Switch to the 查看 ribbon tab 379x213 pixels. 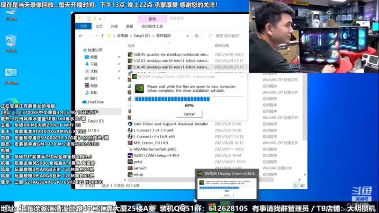[129, 26]
